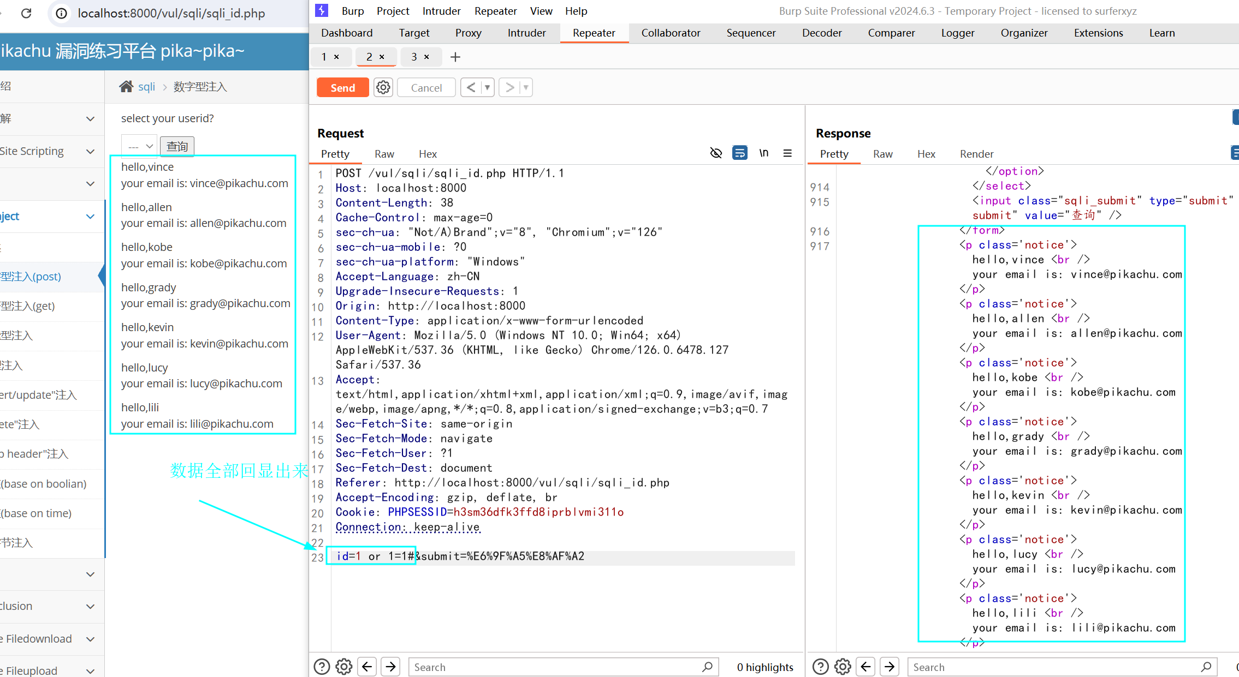Go to previous request in history
The height and width of the screenshot is (677, 1239).
coord(471,87)
